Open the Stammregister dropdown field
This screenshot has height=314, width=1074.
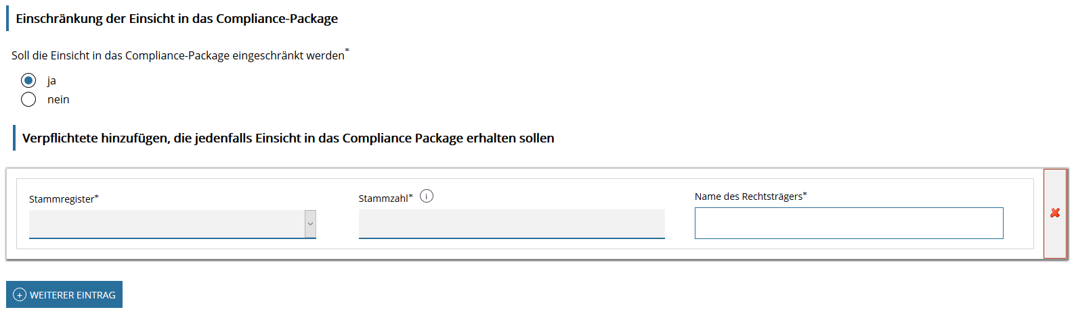click(166, 224)
